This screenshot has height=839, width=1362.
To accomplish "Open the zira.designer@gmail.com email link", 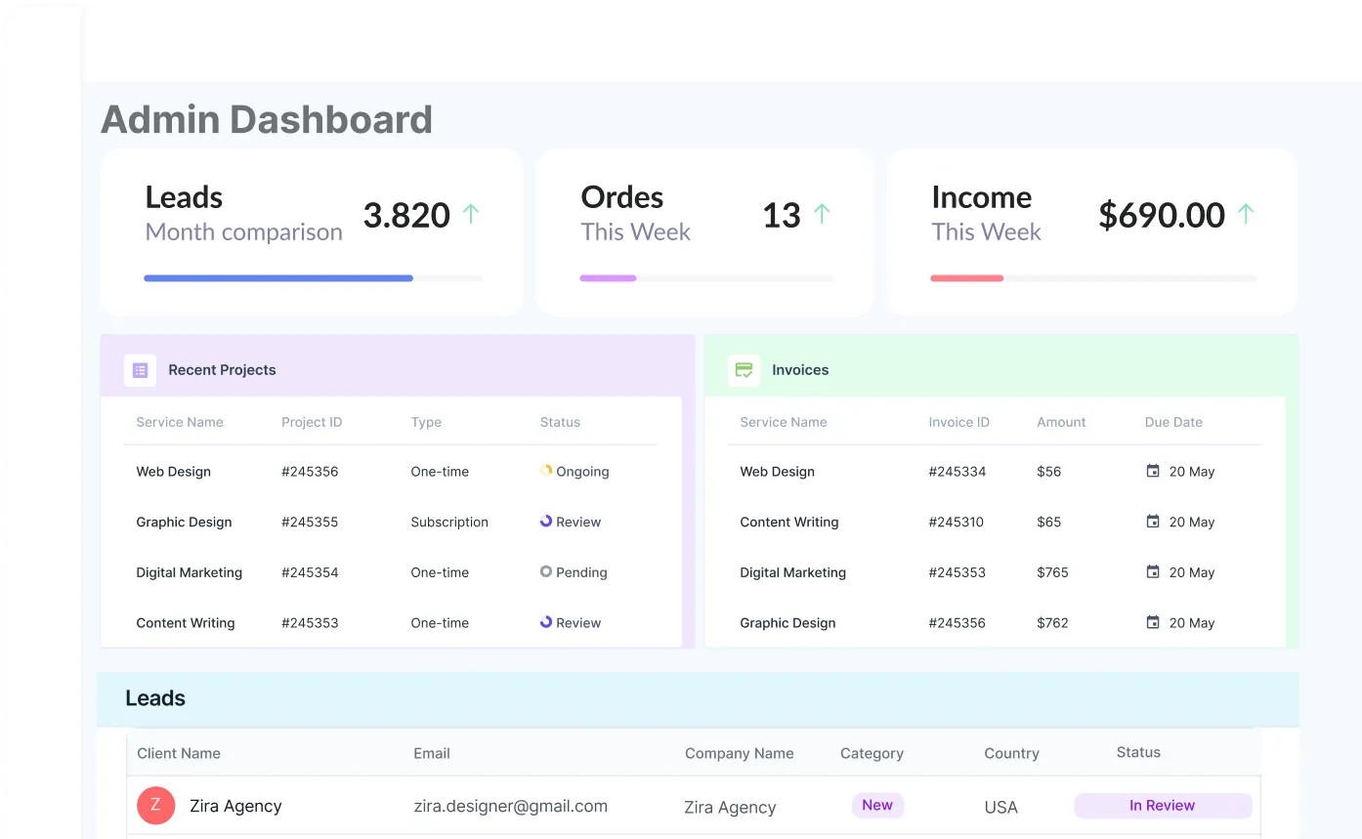I will point(510,806).
